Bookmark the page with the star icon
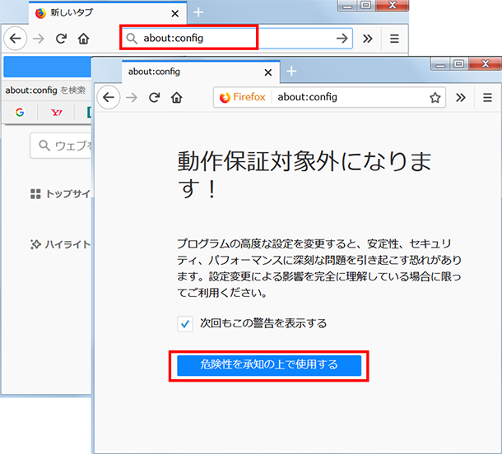Screen dimensions: 502x454 coord(435,98)
